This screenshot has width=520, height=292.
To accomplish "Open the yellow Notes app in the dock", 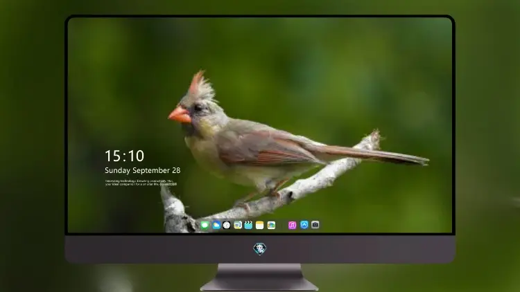I will (260, 225).
